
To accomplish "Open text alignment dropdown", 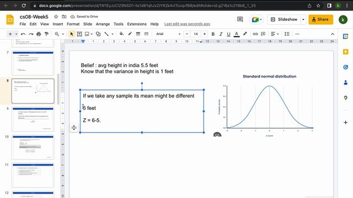I will 275,34.
